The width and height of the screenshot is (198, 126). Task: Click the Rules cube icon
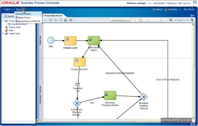point(6,30)
